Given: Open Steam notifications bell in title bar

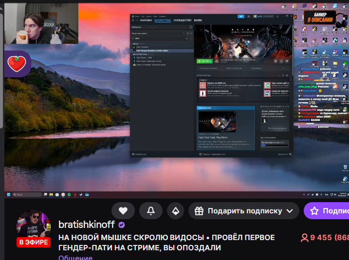Looking at the screenshot, I should tap(248, 17).
